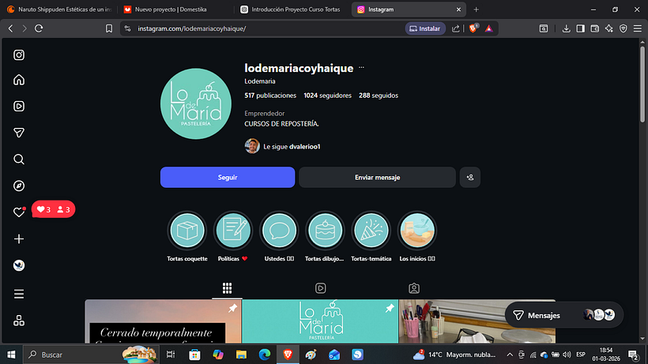Open Brave VPN shield icon
The image size is (648, 364).
[624, 28]
